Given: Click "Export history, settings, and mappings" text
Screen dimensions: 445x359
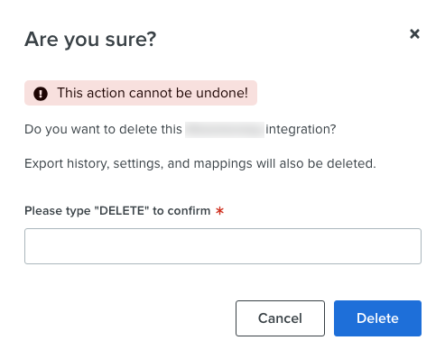Looking at the screenshot, I should pyautogui.click(x=138, y=164).
